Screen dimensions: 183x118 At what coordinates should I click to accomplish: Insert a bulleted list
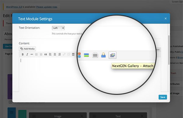click(37, 54)
